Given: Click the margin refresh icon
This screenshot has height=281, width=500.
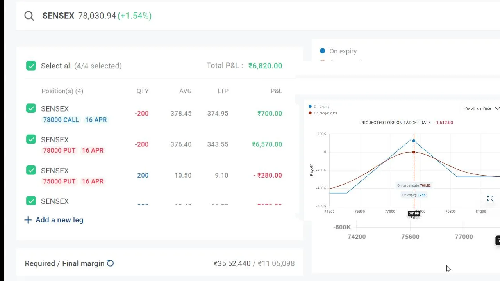Looking at the screenshot, I should point(111,263).
